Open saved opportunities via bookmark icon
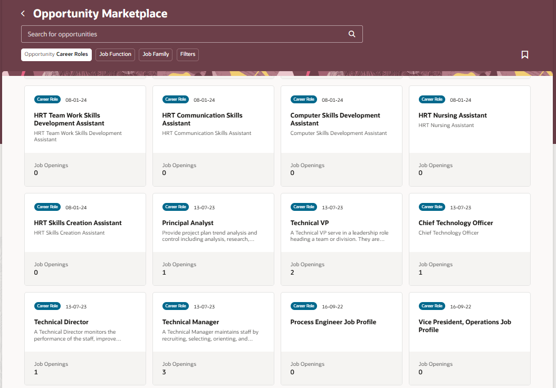556x388 pixels. 525,54
